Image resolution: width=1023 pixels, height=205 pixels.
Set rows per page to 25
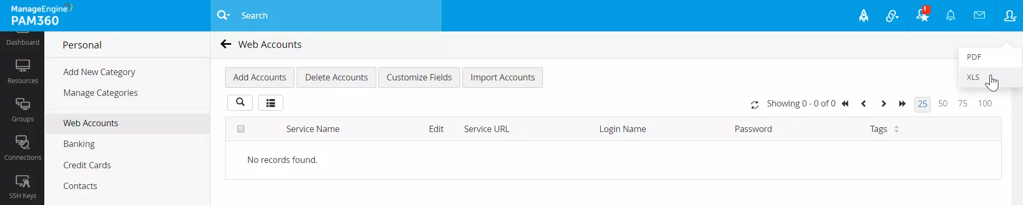(x=923, y=104)
